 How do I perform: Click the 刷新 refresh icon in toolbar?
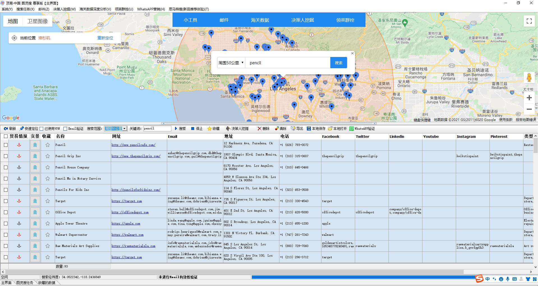(6, 129)
